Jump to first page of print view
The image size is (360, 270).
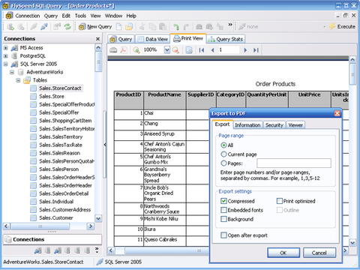tap(202, 50)
